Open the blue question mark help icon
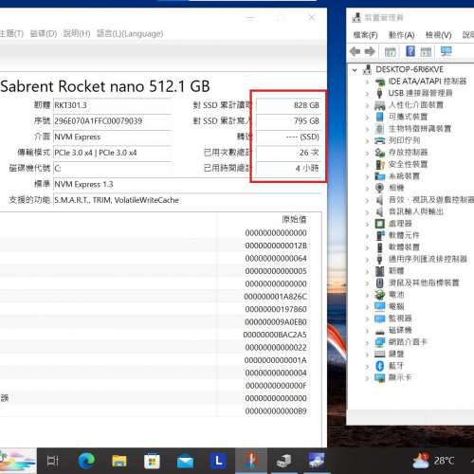 click(x=410, y=51)
